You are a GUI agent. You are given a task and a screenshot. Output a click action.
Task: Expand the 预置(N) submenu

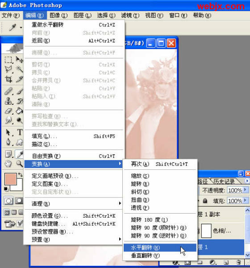[120, 239]
